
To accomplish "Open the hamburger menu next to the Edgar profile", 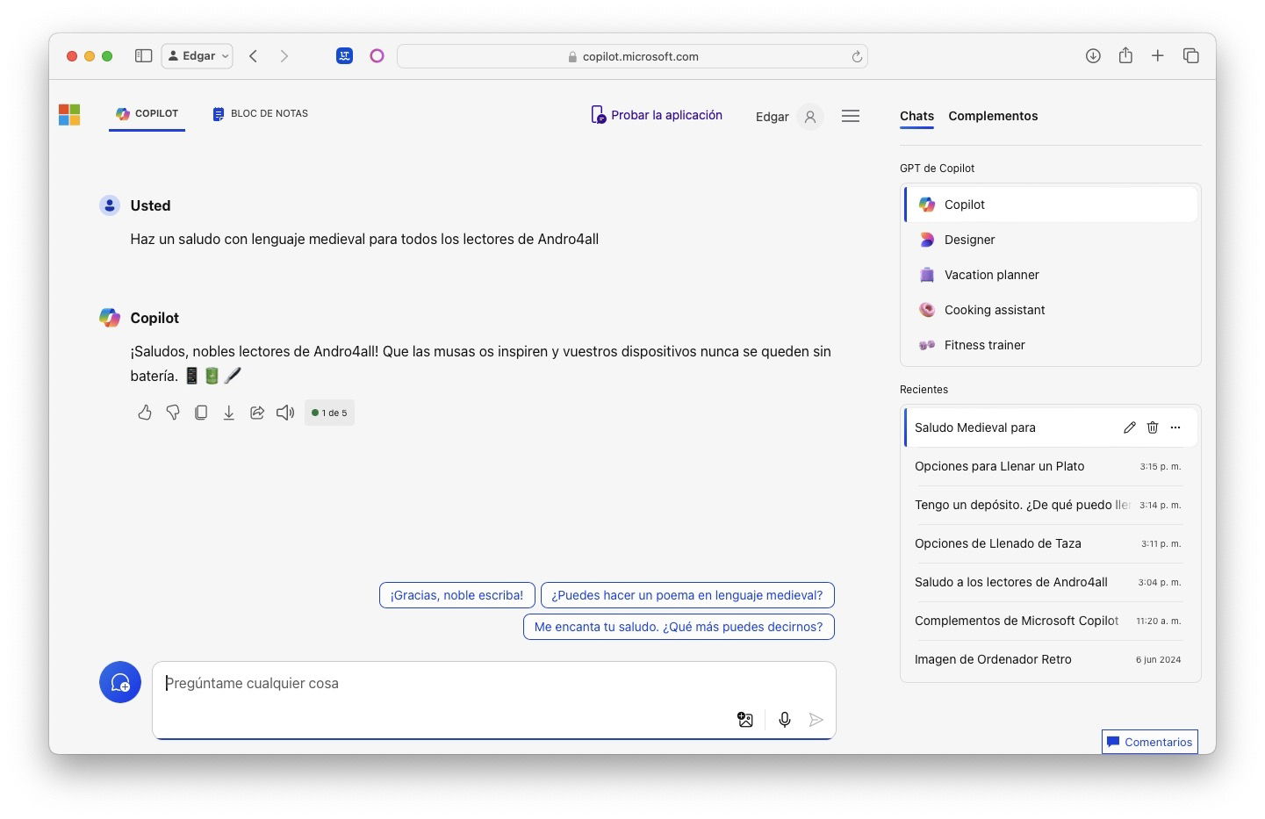I will (851, 116).
